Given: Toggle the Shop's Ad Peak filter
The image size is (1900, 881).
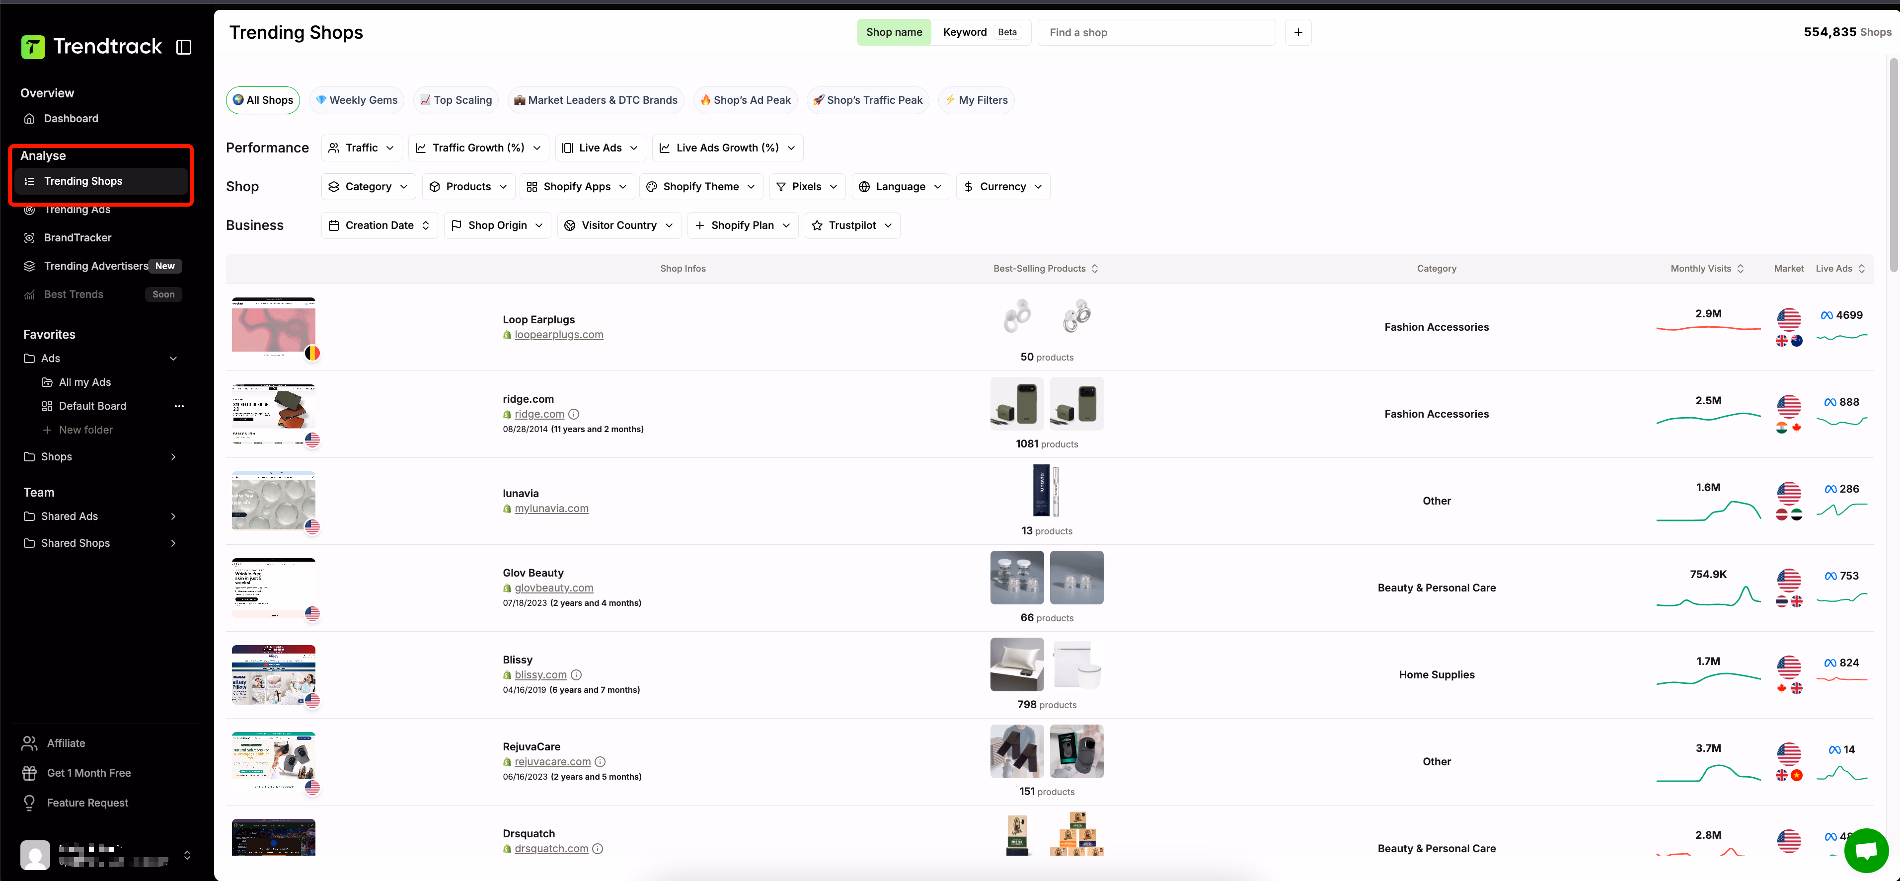Looking at the screenshot, I should (x=745, y=99).
